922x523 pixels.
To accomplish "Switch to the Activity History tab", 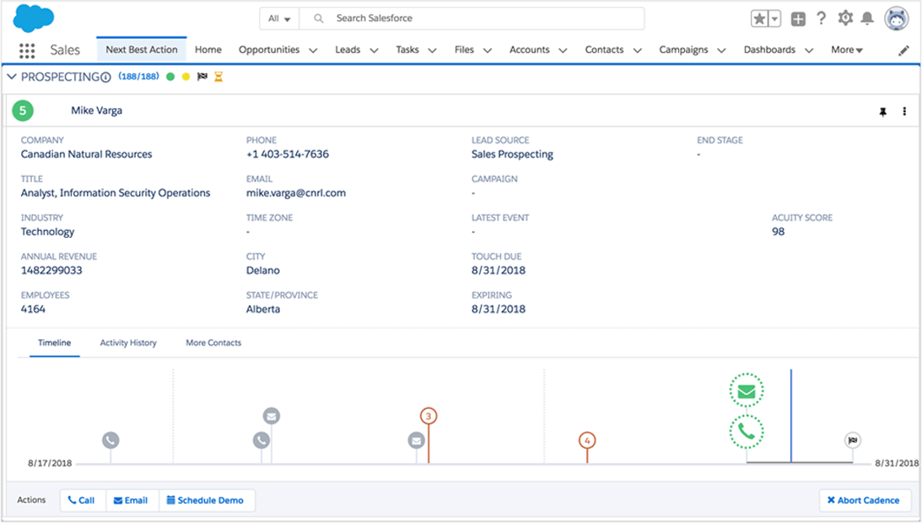I will [128, 343].
